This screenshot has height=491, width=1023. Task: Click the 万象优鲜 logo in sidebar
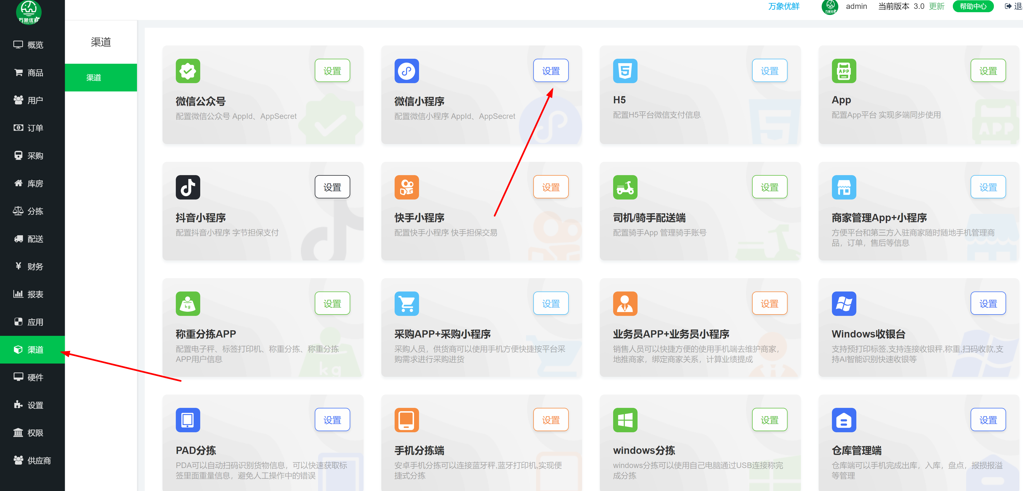pos(29,12)
